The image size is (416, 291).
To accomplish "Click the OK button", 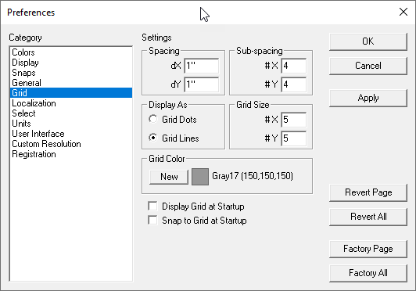I will click(x=368, y=41).
